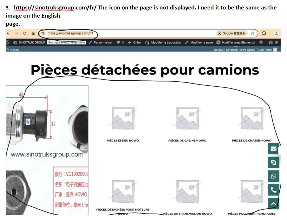Click the Boutique bientôt disponible badge

point(67,42)
